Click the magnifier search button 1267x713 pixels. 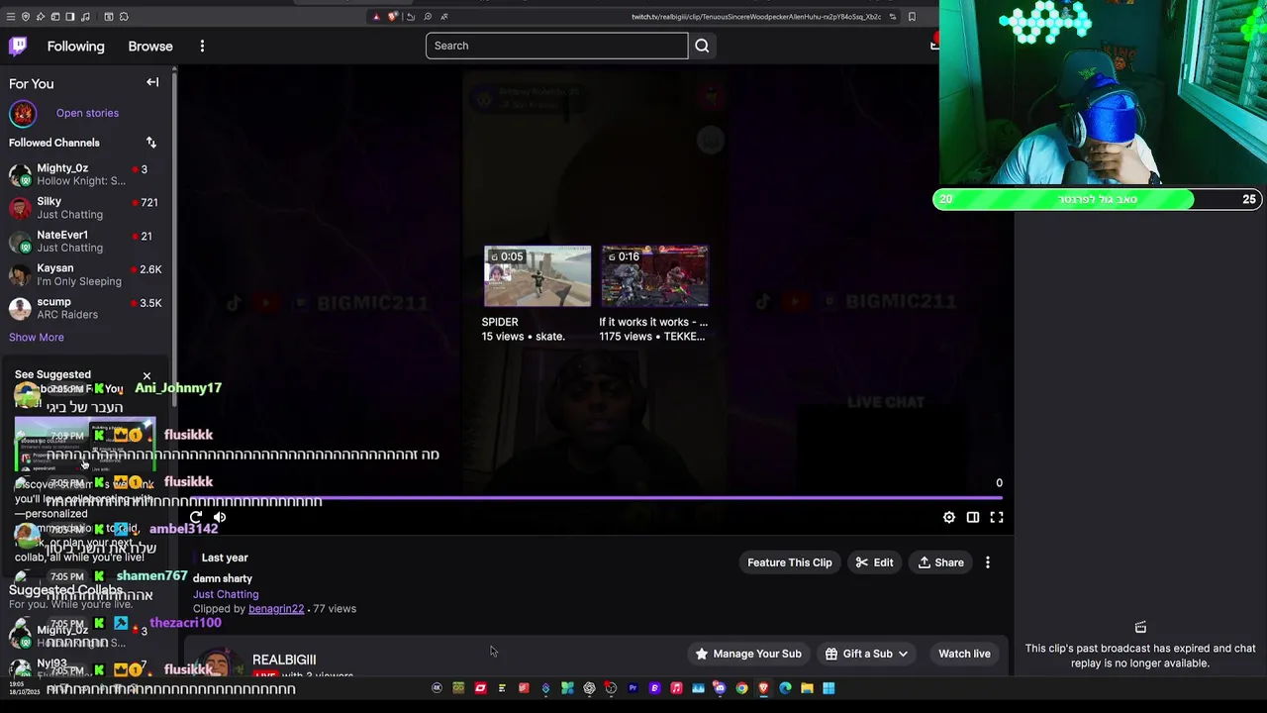pos(702,46)
